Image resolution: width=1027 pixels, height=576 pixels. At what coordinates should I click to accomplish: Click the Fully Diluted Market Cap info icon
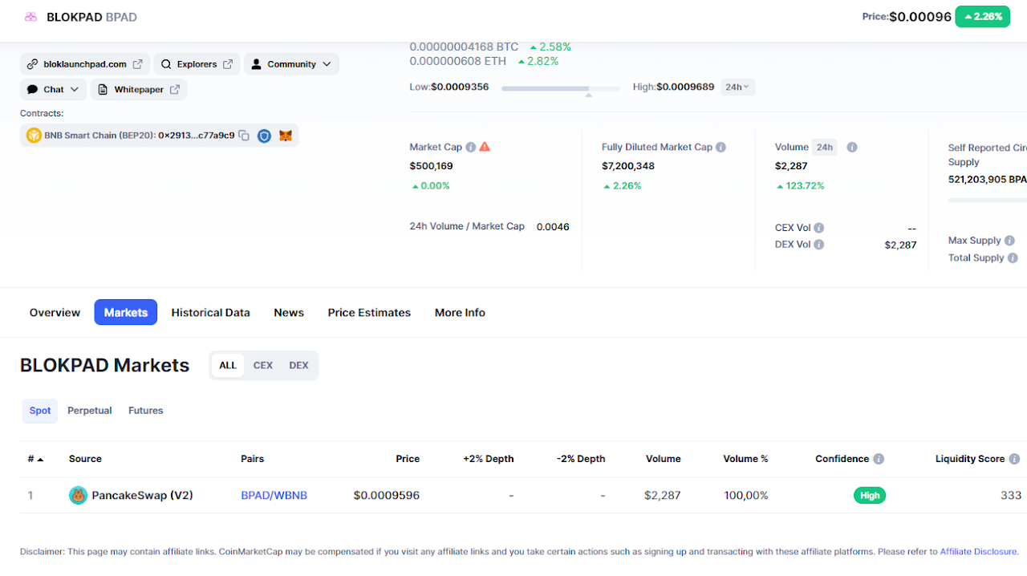(x=721, y=147)
